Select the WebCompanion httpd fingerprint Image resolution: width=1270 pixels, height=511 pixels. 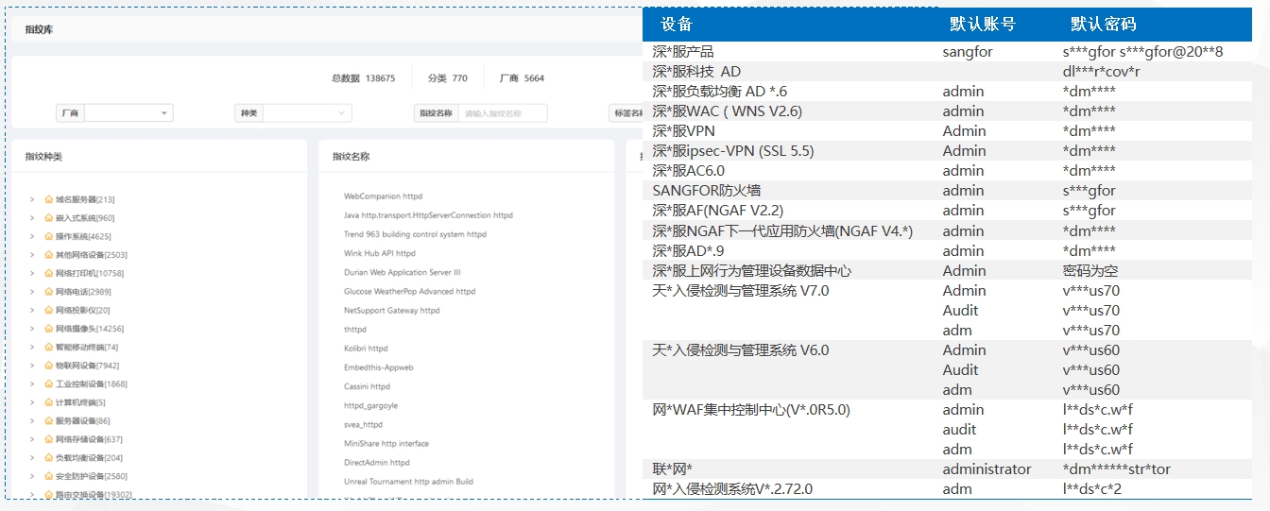coord(383,196)
